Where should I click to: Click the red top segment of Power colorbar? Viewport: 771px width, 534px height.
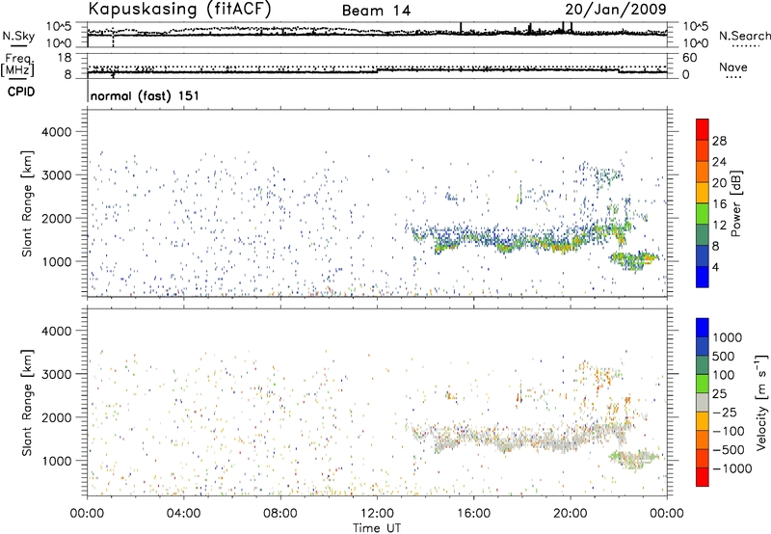703,129
